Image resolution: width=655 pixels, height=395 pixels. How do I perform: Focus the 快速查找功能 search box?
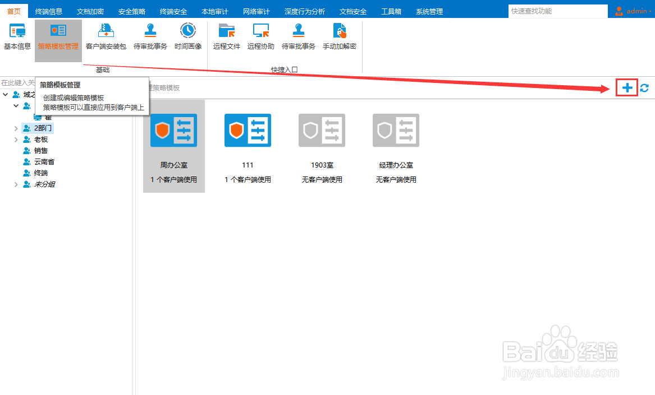tap(558, 11)
